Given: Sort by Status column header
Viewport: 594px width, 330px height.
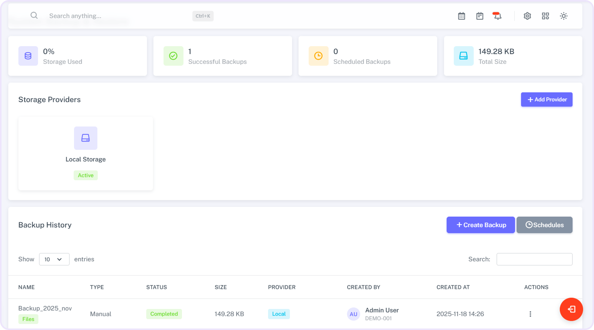Looking at the screenshot, I should [156, 287].
